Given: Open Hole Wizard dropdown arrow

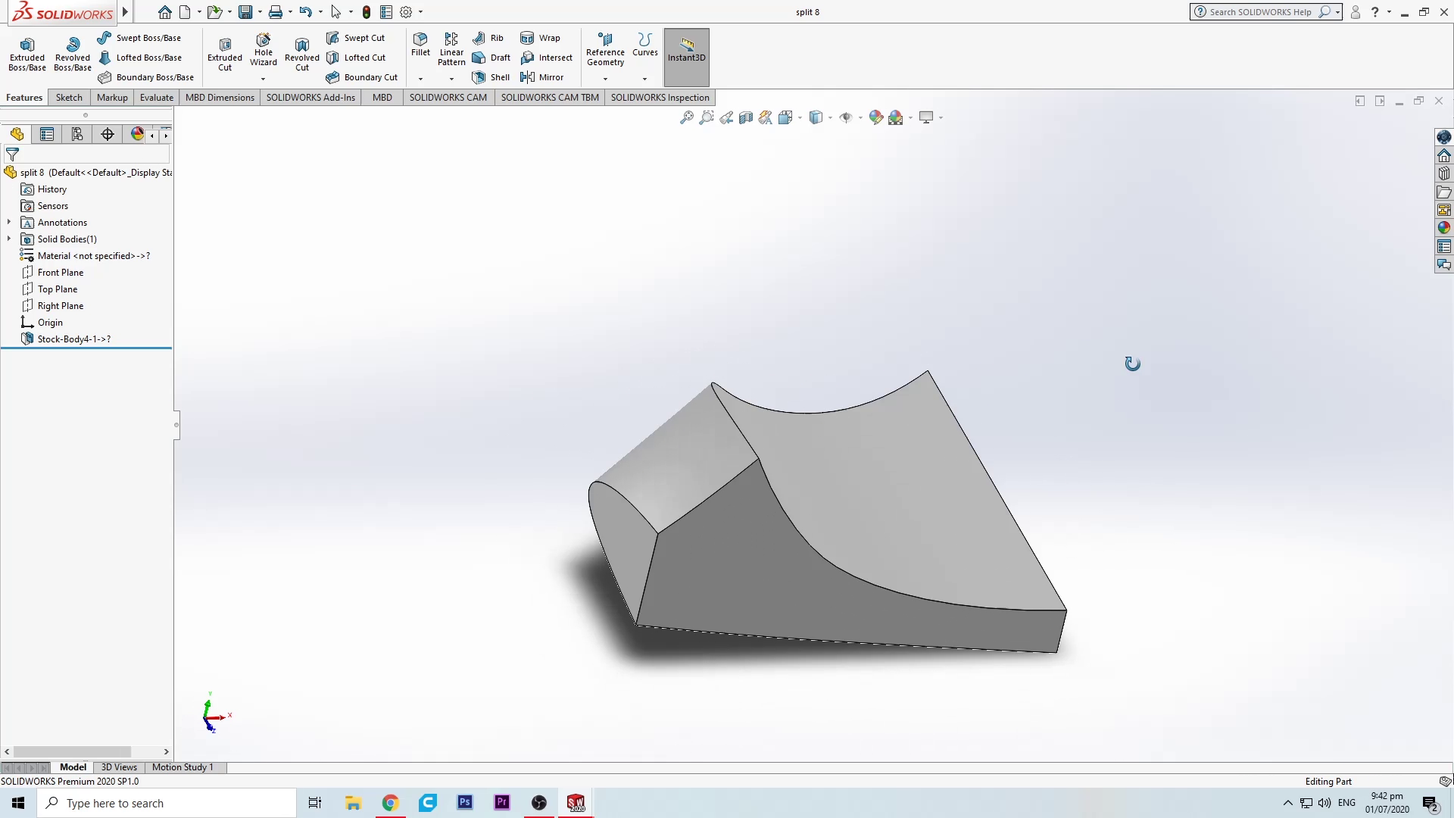Looking at the screenshot, I should pyautogui.click(x=264, y=79).
